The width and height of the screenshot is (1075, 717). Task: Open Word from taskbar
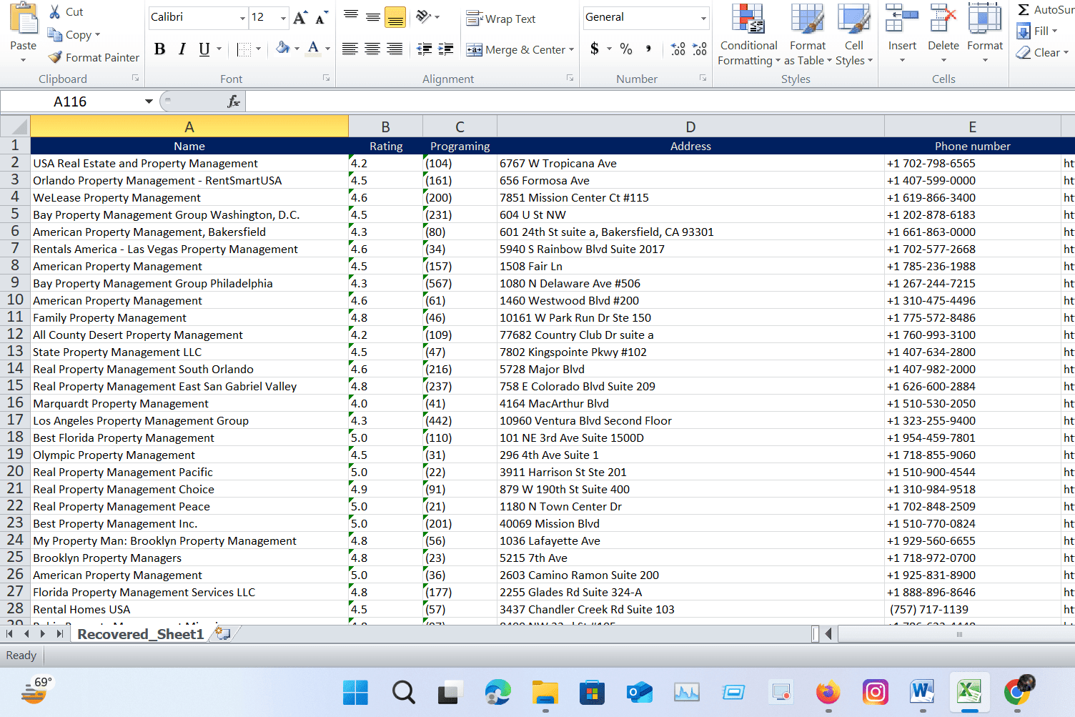922,692
